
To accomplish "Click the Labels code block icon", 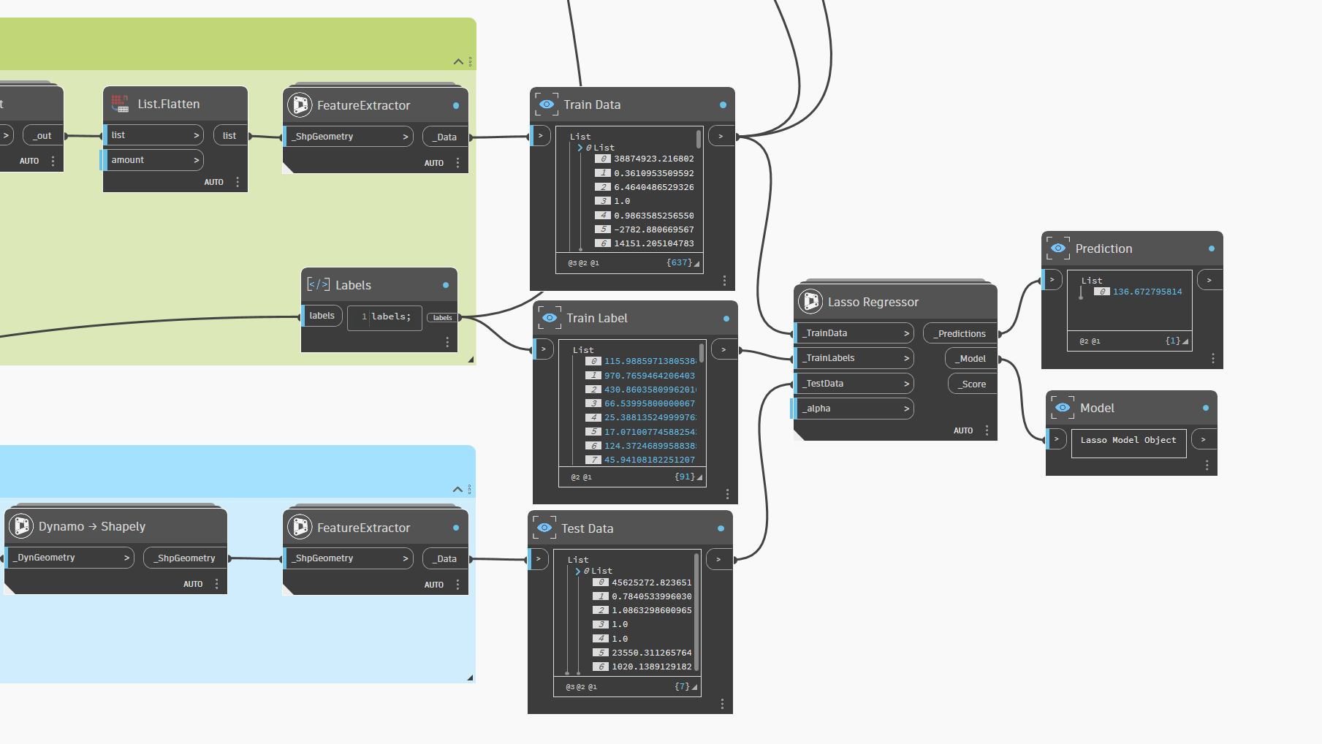I will tap(318, 285).
